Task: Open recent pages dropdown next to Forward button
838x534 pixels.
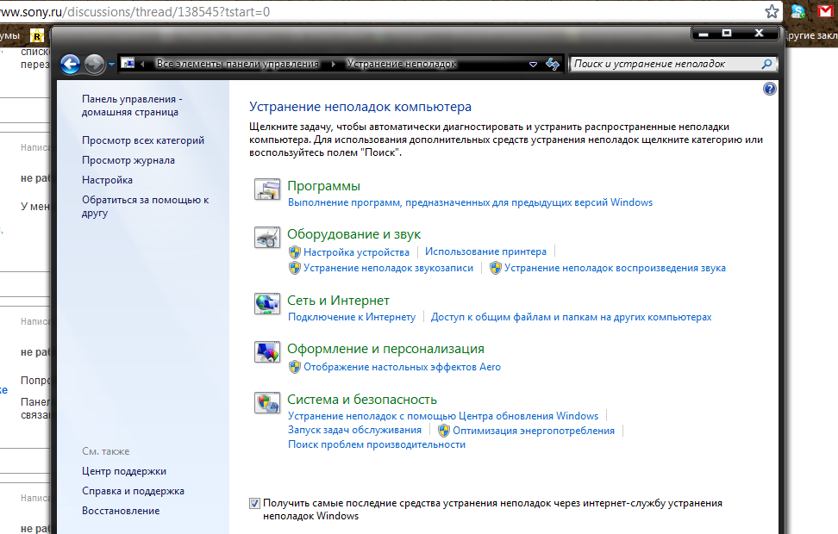Action: 112,65
